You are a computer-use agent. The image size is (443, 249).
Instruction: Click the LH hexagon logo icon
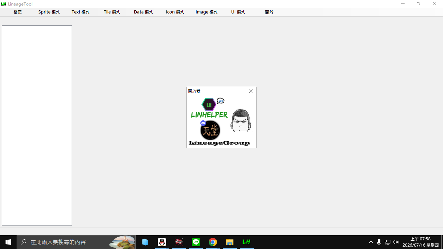(209, 104)
